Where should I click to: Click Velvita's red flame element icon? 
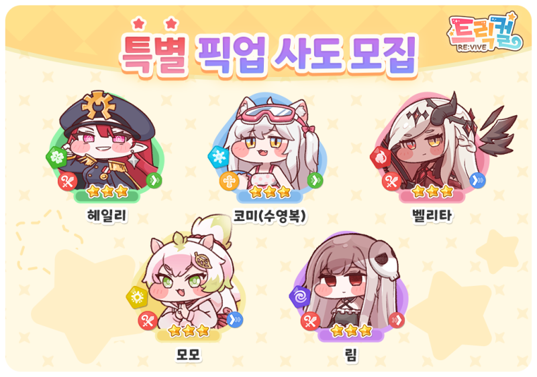[x=381, y=157]
